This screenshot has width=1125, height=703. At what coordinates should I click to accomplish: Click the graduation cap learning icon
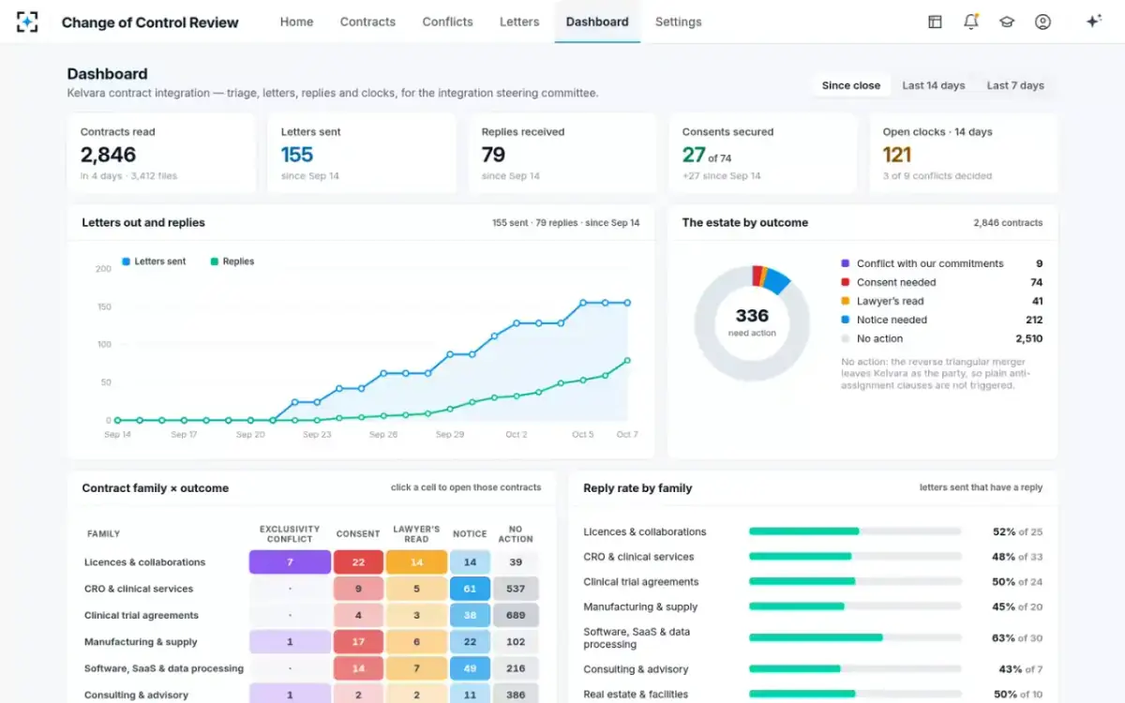pos(1007,22)
